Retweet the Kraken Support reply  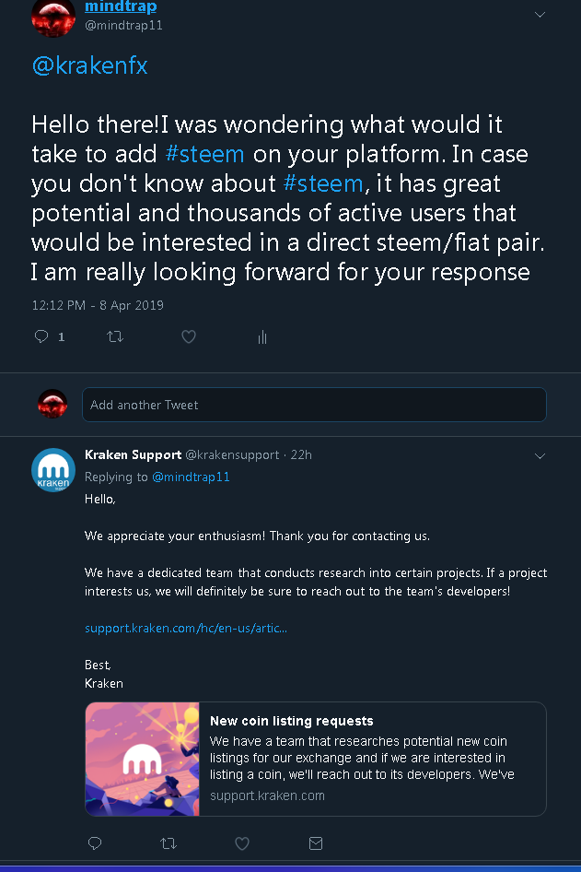168,843
